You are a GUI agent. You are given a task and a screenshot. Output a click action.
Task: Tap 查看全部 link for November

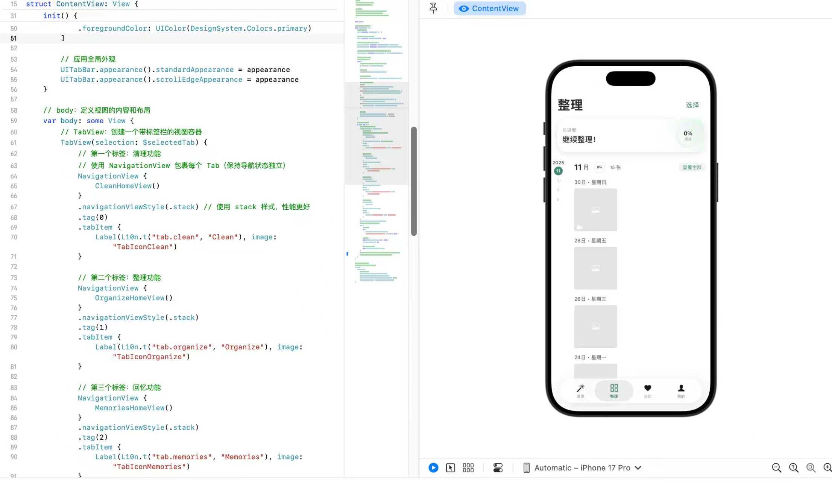click(692, 167)
